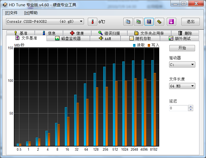
Task: Open the 帮助 menu
Action: pyautogui.click(x=31, y=13)
